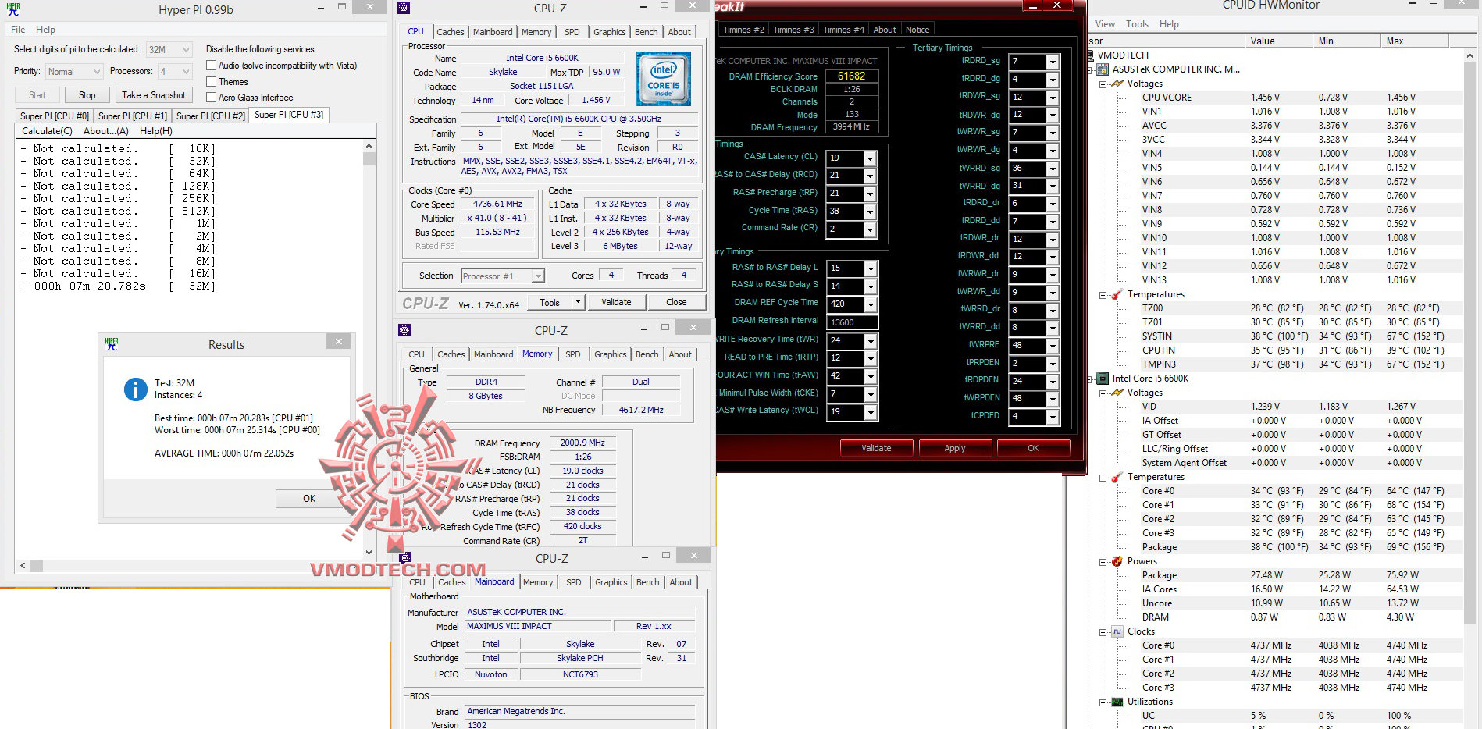Open the Processors count dropdown
The width and height of the screenshot is (1482, 729).
[175, 72]
